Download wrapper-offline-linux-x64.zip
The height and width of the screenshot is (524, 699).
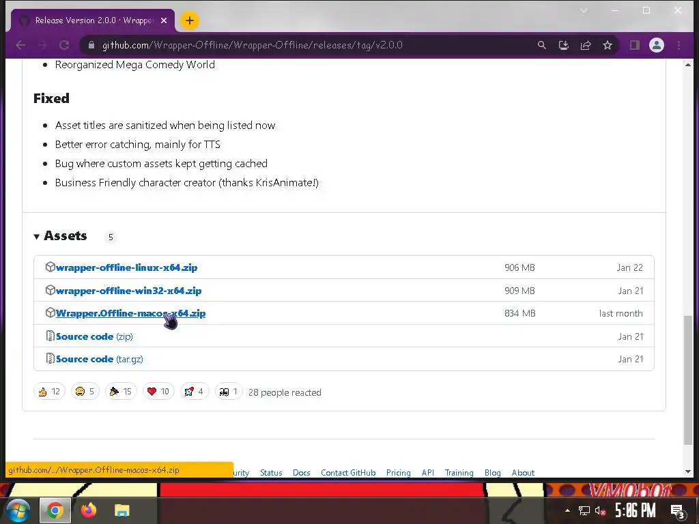click(126, 267)
